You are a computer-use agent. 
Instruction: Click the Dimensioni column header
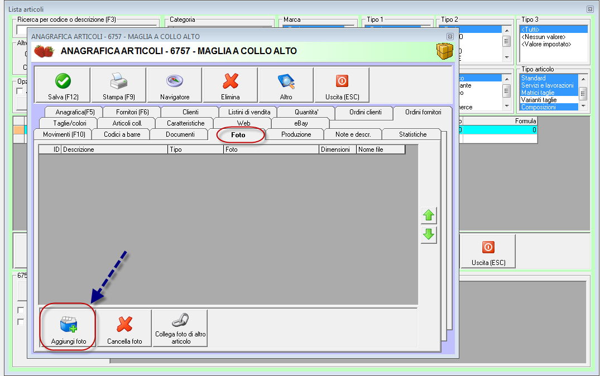click(338, 150)
